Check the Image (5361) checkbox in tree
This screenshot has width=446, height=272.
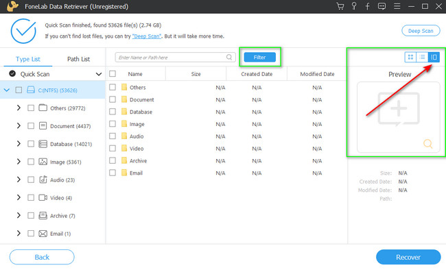[x=31, y=162]
